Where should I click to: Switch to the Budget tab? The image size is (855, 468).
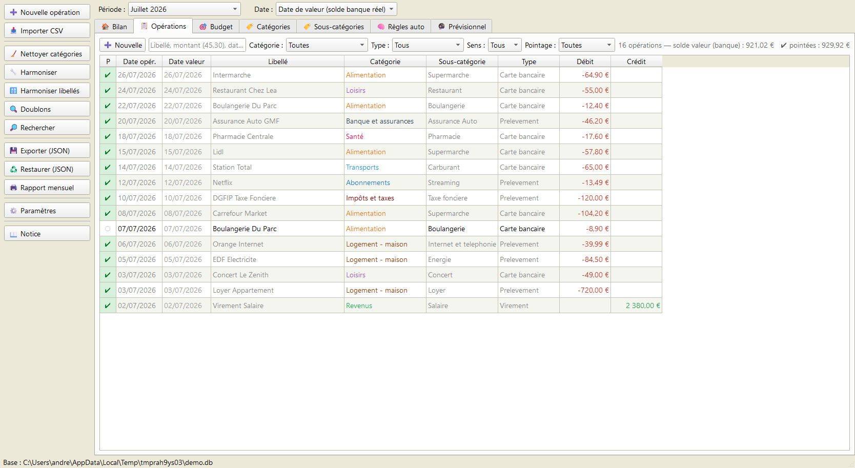click(216, 27)
